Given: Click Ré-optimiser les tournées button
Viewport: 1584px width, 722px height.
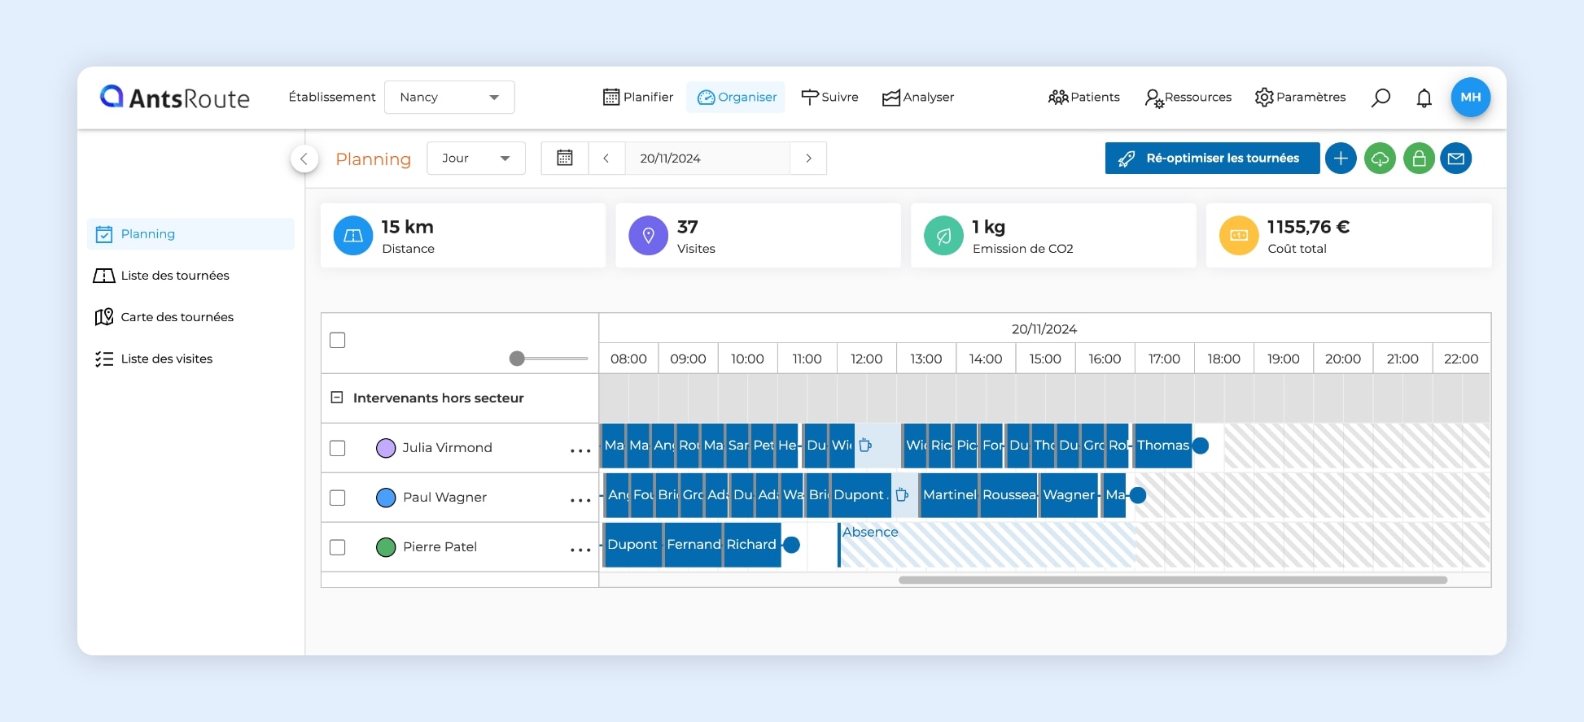Looking at the screenshot, I should pyautogui.click(x=1212, y=159).
